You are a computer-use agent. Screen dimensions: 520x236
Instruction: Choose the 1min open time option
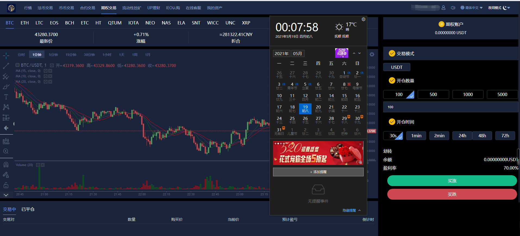coord(416,136)
